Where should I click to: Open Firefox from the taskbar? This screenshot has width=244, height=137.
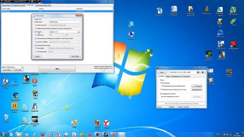[x=43, y=134]
